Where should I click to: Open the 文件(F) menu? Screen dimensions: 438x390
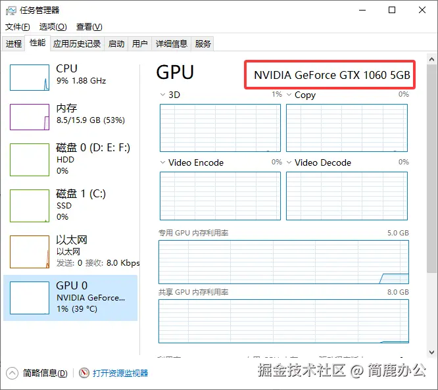pos(18,27)
